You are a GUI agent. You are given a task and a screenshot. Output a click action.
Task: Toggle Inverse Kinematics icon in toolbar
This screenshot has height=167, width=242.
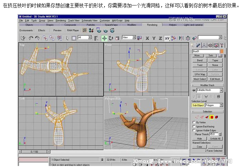click(x=174, y=38)
